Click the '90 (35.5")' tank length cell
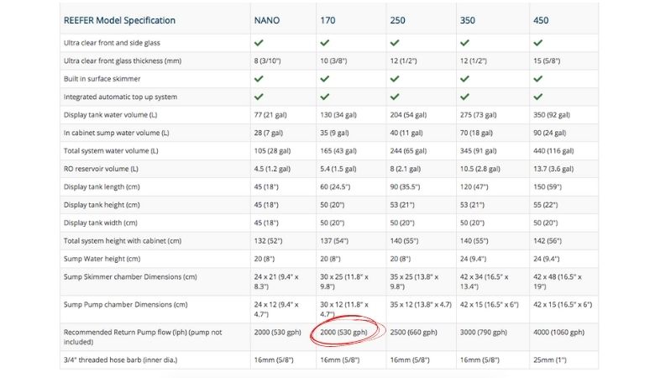 [x=405, y=186]
